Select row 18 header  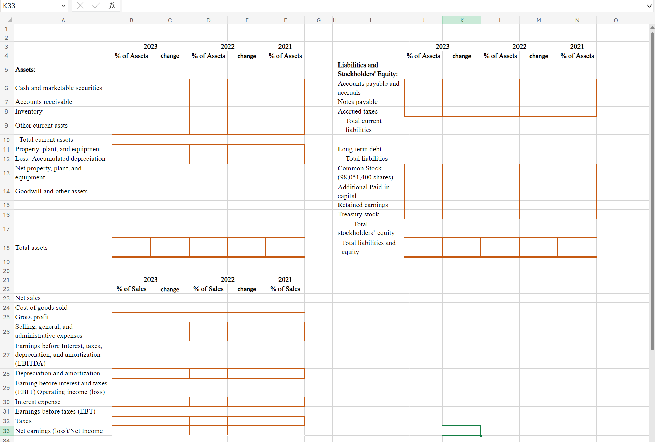pyautogui.click(x=6, y=247)
